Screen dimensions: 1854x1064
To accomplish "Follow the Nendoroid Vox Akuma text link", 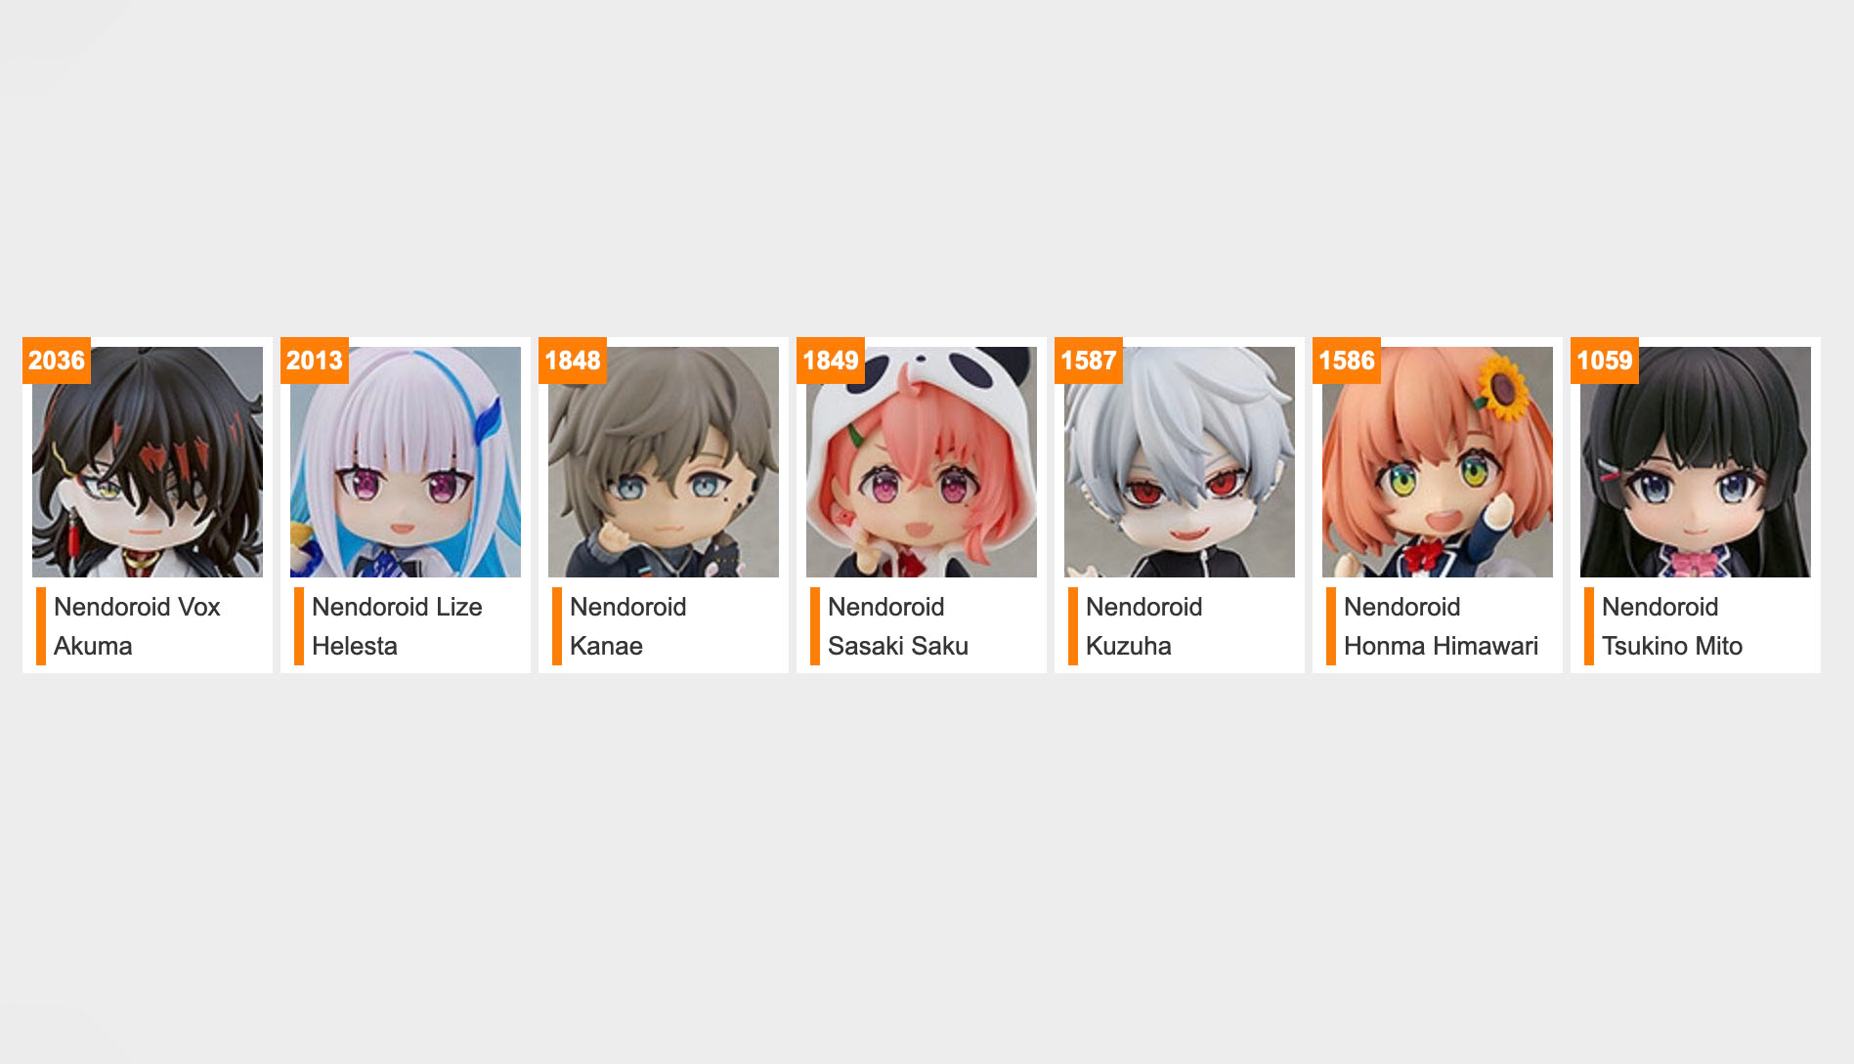I will click(137, 626).
